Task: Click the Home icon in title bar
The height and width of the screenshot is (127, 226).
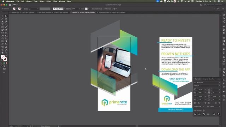Action: pos(10,5)
